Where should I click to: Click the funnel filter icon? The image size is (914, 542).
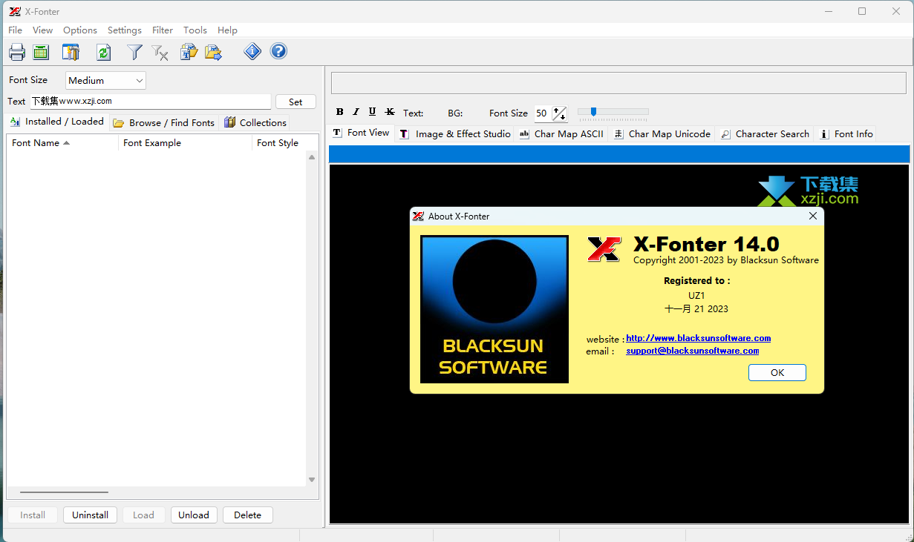tap(134, 52)
